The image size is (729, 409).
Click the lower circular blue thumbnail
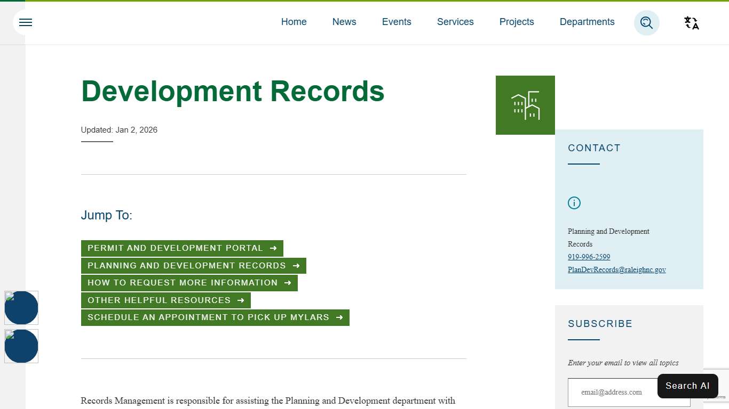pos(21,346)
